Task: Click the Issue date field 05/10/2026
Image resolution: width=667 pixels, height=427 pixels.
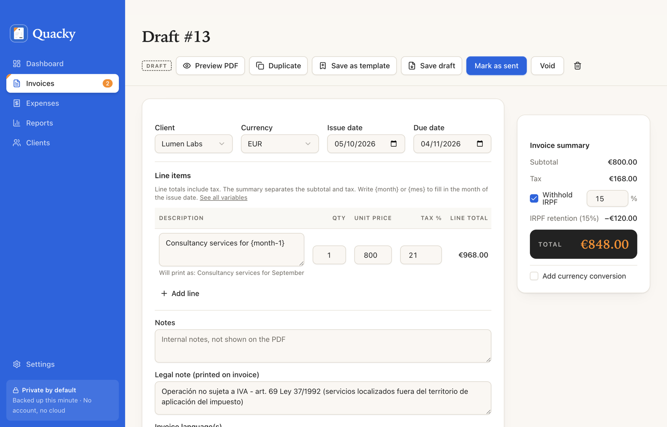Action: [366, 144]
